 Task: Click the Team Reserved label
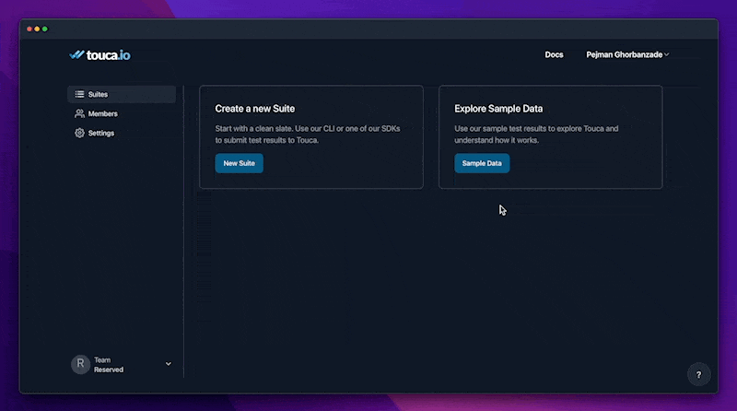109,365
